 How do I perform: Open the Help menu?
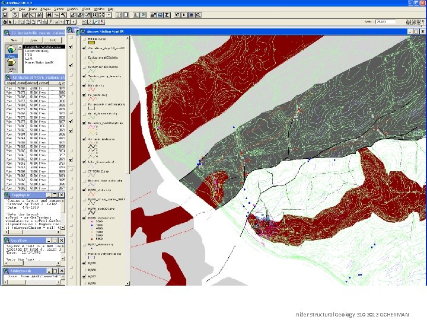coord(110,9)
